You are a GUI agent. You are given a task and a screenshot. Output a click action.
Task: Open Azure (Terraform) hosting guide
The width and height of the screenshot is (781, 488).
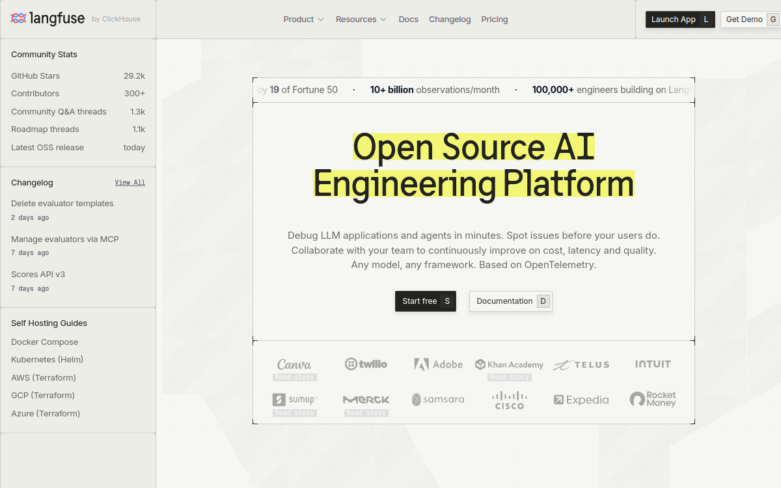(x=46, y=414)
